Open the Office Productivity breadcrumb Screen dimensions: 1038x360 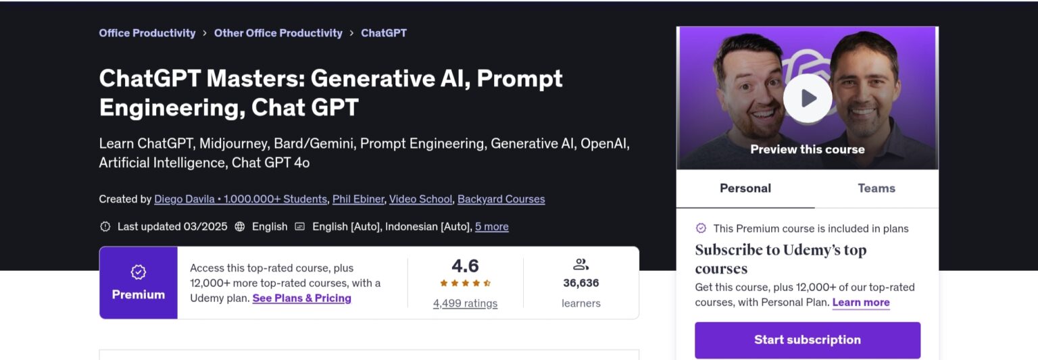[x=147, y=33]
